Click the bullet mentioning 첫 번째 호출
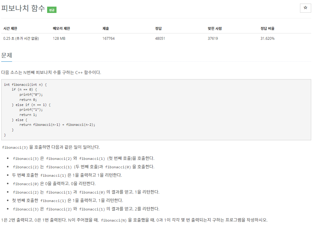Viewport: 313px width, 227px height. click(x=84, y=158)
